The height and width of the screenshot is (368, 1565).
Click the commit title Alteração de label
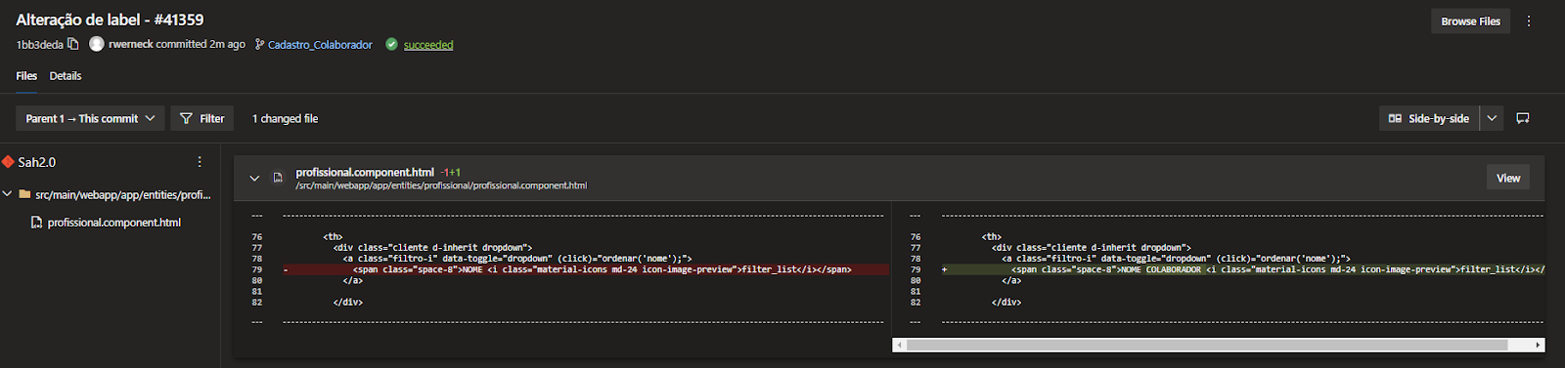click(x=110, y=20)
